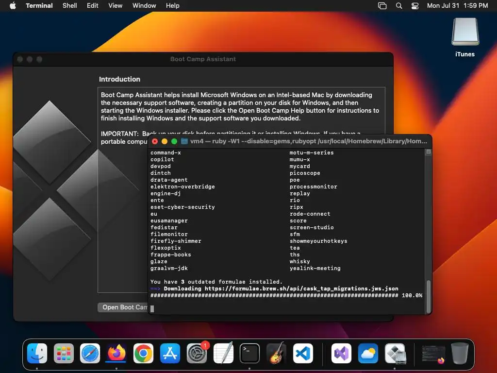Open the App Store Dock icon
This screenshot has height=373, width=497.
pos(170,354)
